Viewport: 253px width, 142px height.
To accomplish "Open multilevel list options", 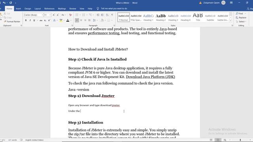I will (91, 15).
